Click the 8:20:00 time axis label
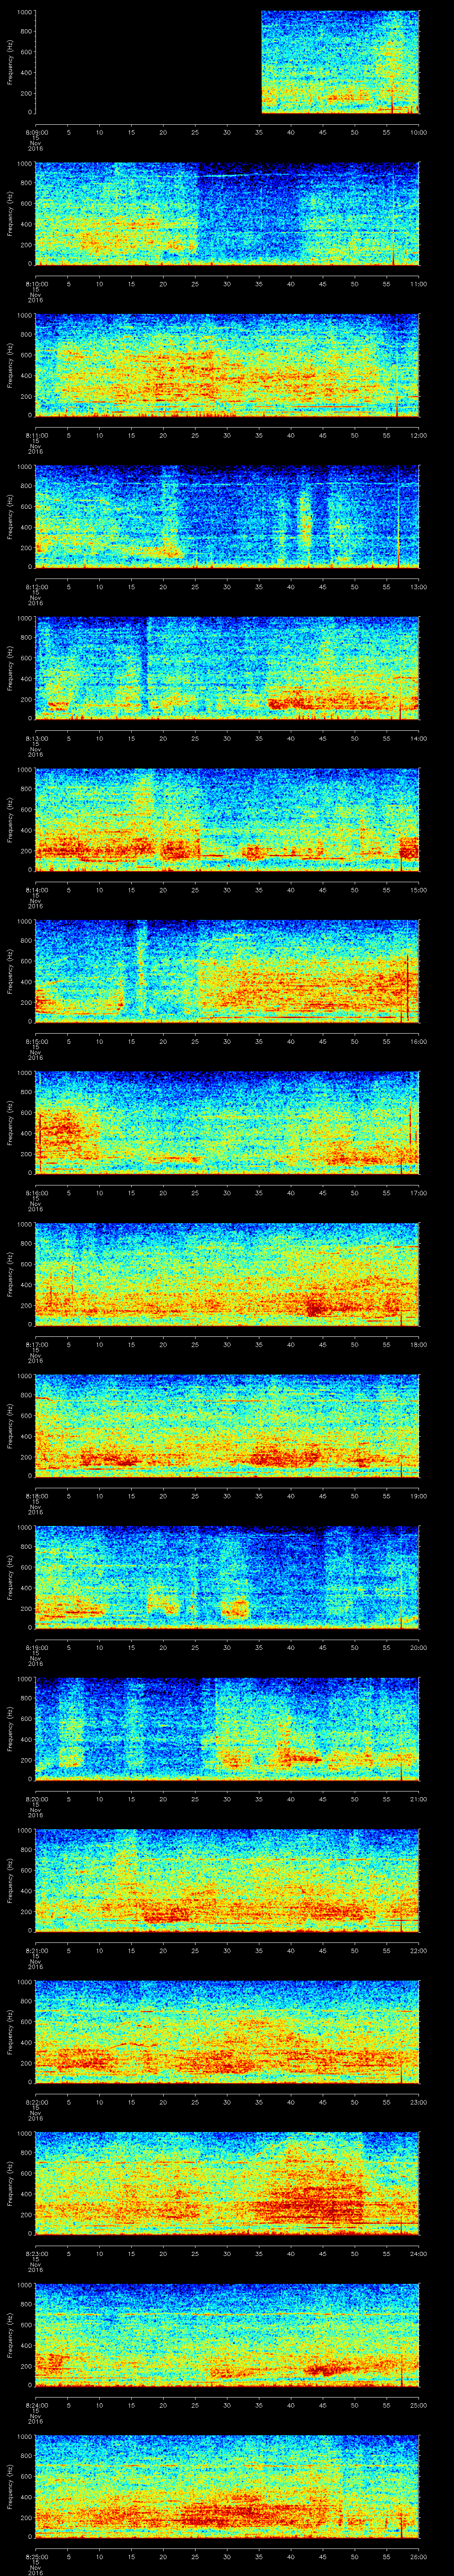 pos(36,1798)
